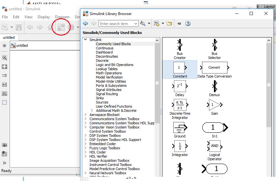Click the search term input field

click(x=116, y=23)
